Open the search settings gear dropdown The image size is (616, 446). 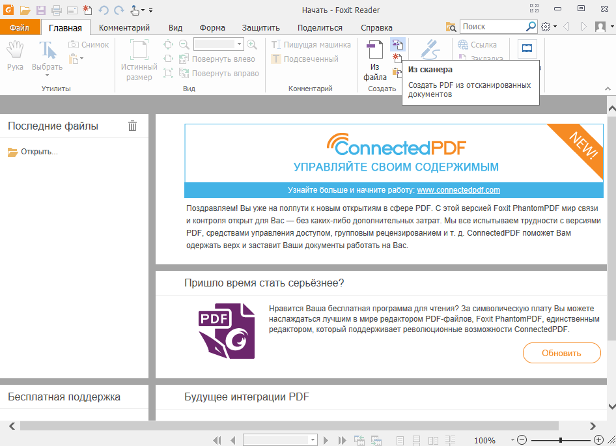pos(549,27)
